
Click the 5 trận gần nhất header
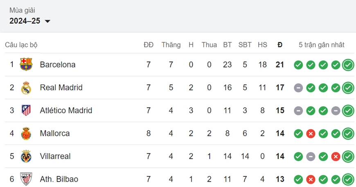pyautogui.click(x=322, y=45)
